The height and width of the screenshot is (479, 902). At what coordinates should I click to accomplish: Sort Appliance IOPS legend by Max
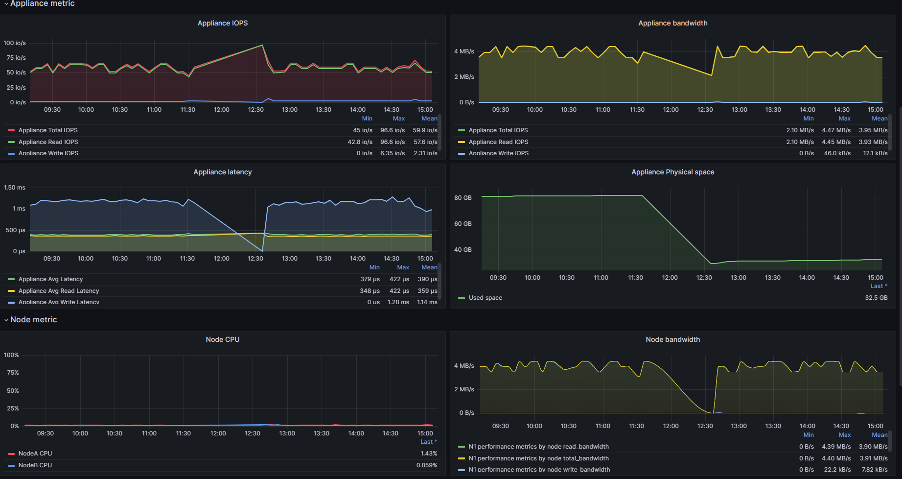pos(399,119)
